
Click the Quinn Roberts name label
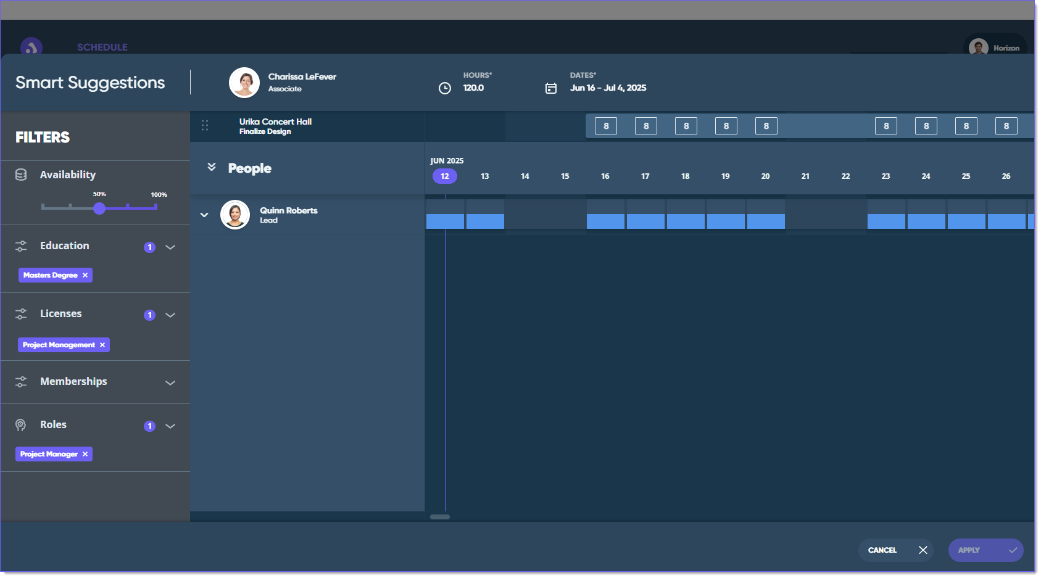click(289, 210)
